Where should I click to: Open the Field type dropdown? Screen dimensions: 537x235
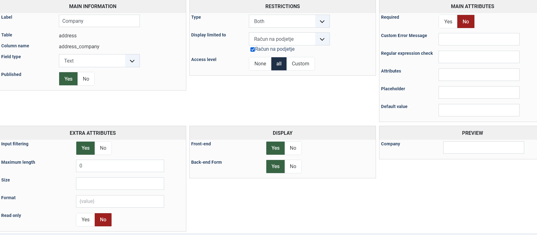[99, 61]
